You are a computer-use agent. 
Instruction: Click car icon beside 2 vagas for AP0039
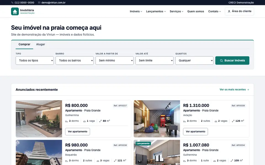216,121
